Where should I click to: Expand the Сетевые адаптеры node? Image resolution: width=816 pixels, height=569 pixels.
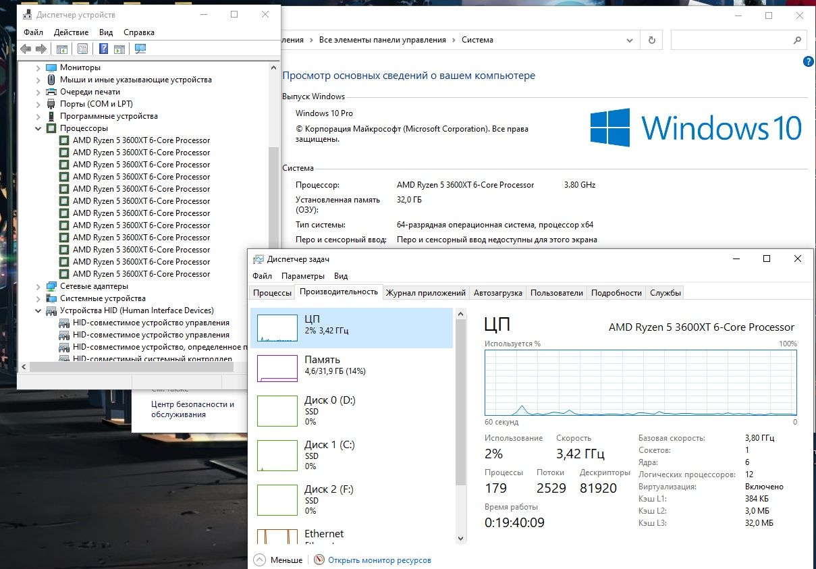[x=38, y=286]
